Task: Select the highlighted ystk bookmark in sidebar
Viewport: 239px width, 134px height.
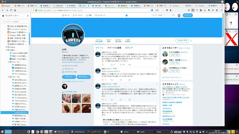Action: click(x=15, y=112)
